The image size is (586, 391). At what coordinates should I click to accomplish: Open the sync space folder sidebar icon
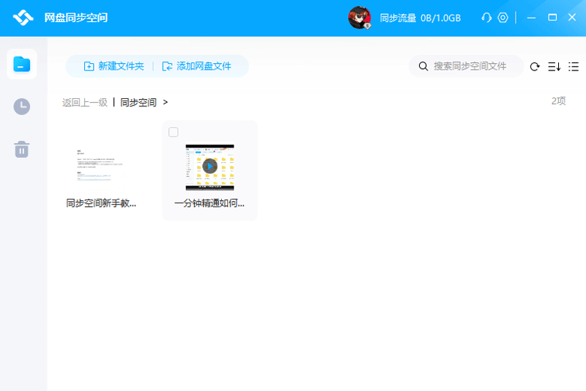click(x=22, y=65)
